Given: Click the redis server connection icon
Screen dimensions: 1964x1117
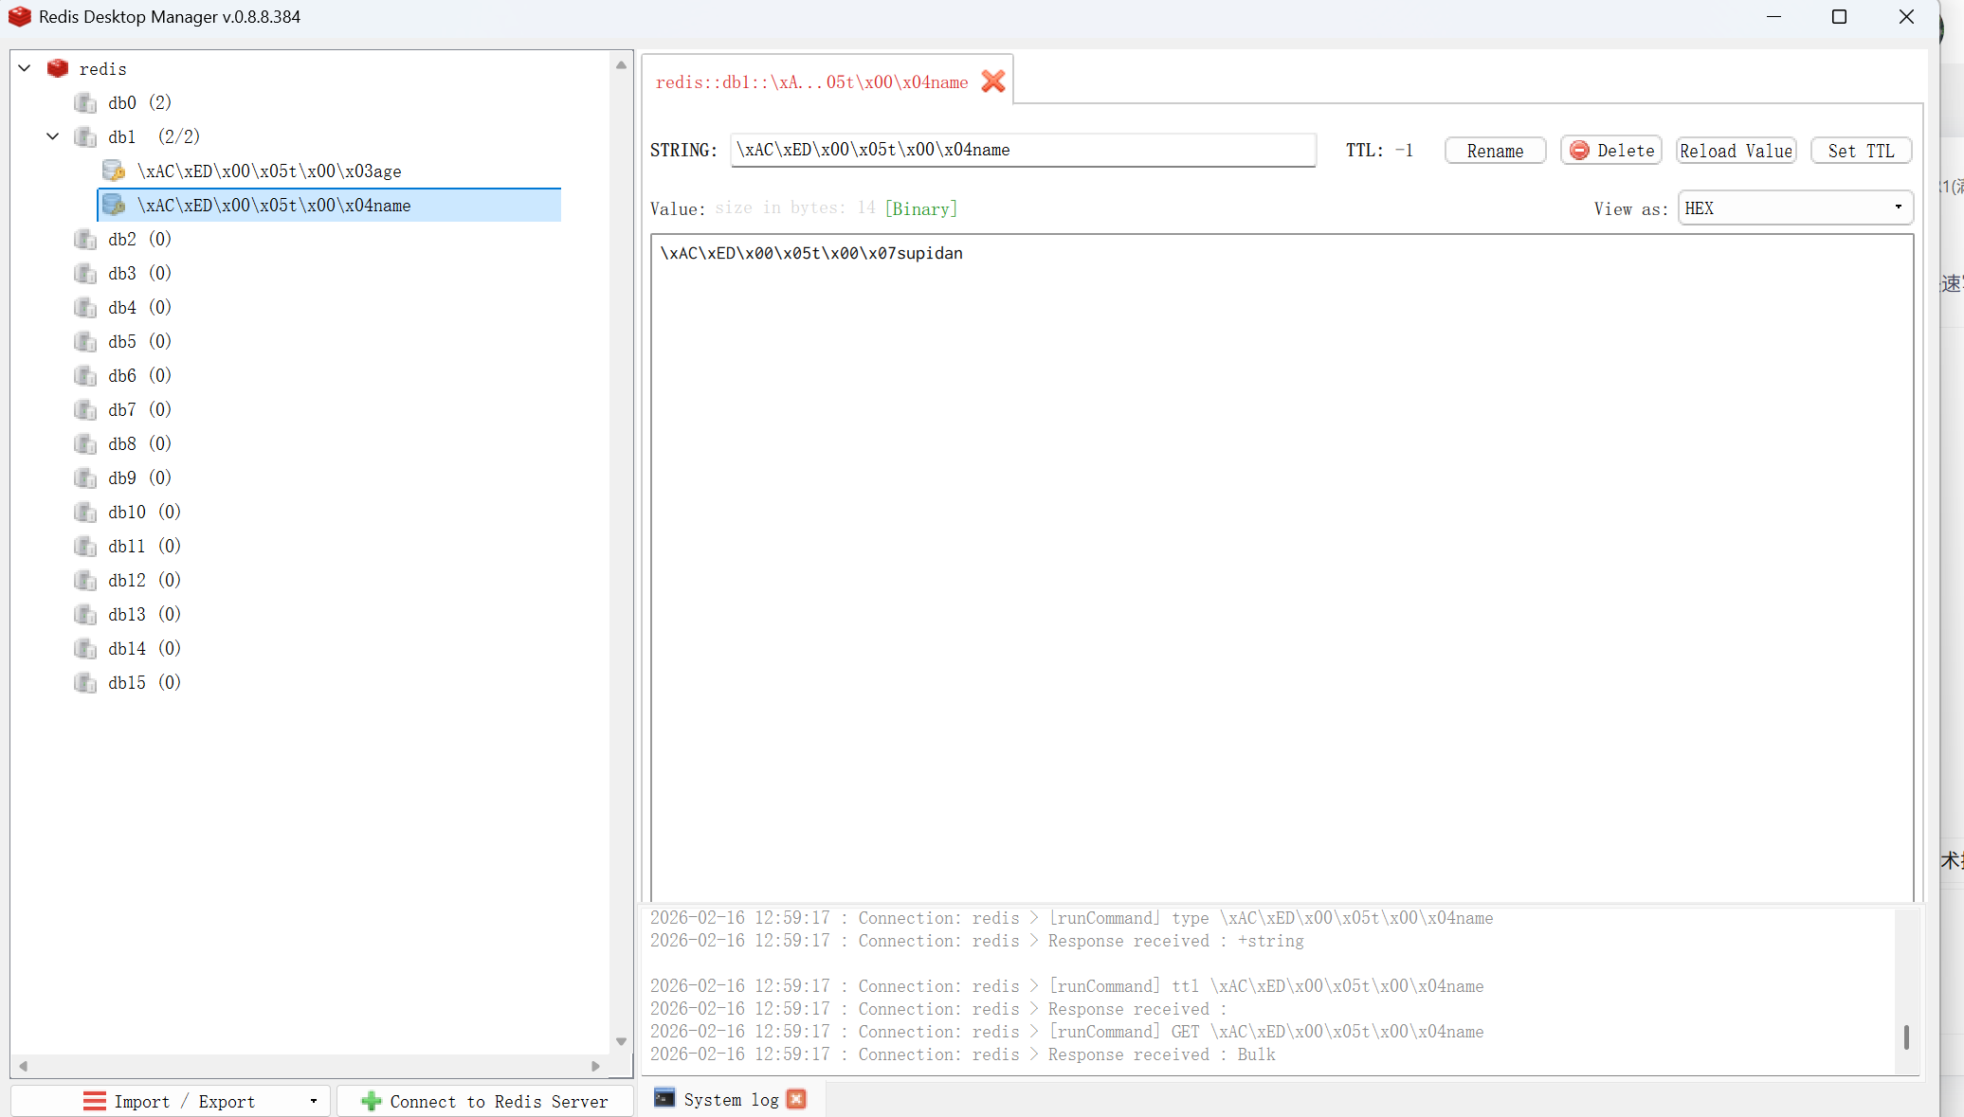Looking at the screenshot, I should tap(58, 68).
